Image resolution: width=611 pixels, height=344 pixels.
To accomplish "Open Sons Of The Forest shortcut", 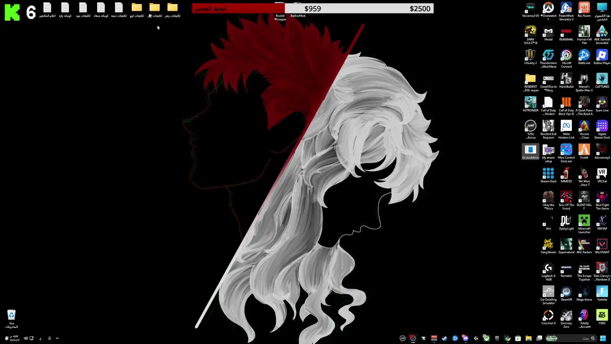I will (566, 200).
